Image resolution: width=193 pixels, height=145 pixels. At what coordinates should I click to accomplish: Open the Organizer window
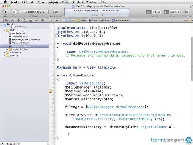187,12
